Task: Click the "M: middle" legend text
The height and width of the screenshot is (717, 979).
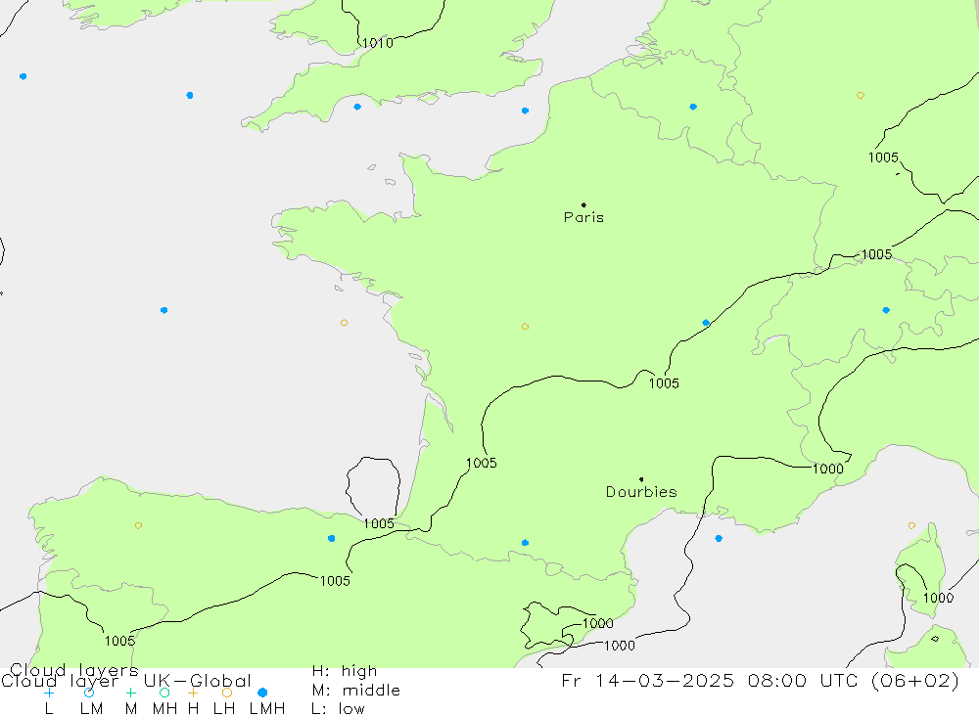Action: coord(356,691)
